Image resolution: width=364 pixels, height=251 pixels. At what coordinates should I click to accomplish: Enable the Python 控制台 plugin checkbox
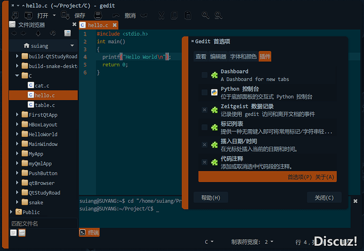[204, 92]
